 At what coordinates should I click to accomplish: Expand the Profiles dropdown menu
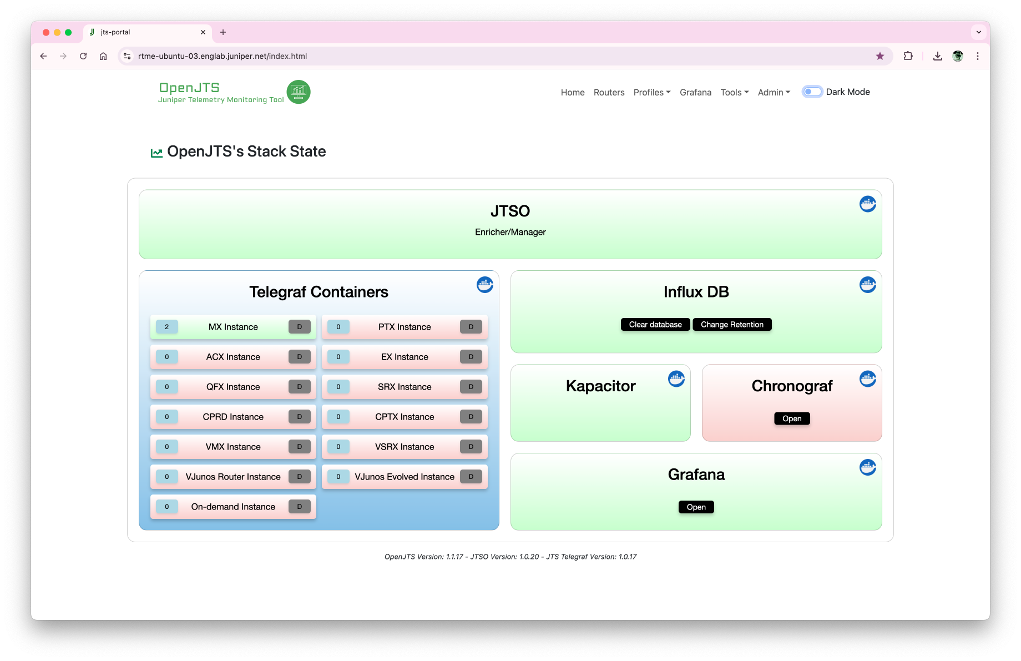(x=651, y=93)
